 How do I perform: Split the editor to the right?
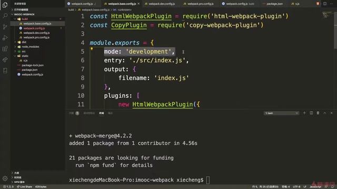(325, 4)
